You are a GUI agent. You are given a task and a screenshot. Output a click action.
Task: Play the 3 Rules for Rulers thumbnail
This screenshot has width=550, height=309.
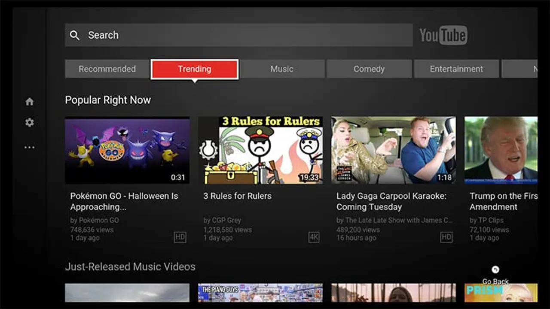click(260, 150)
